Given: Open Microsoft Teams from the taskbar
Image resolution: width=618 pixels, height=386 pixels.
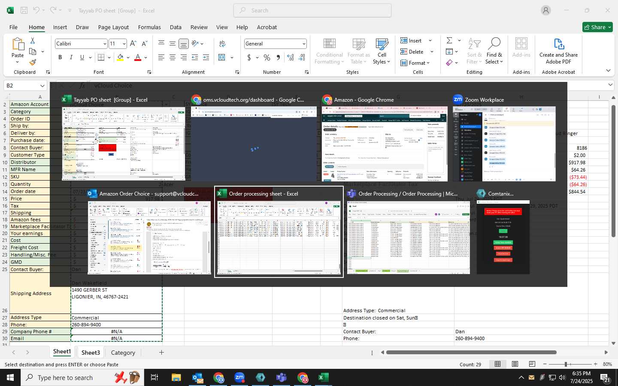Looking at the screenshot, I should tap(281, 377).
